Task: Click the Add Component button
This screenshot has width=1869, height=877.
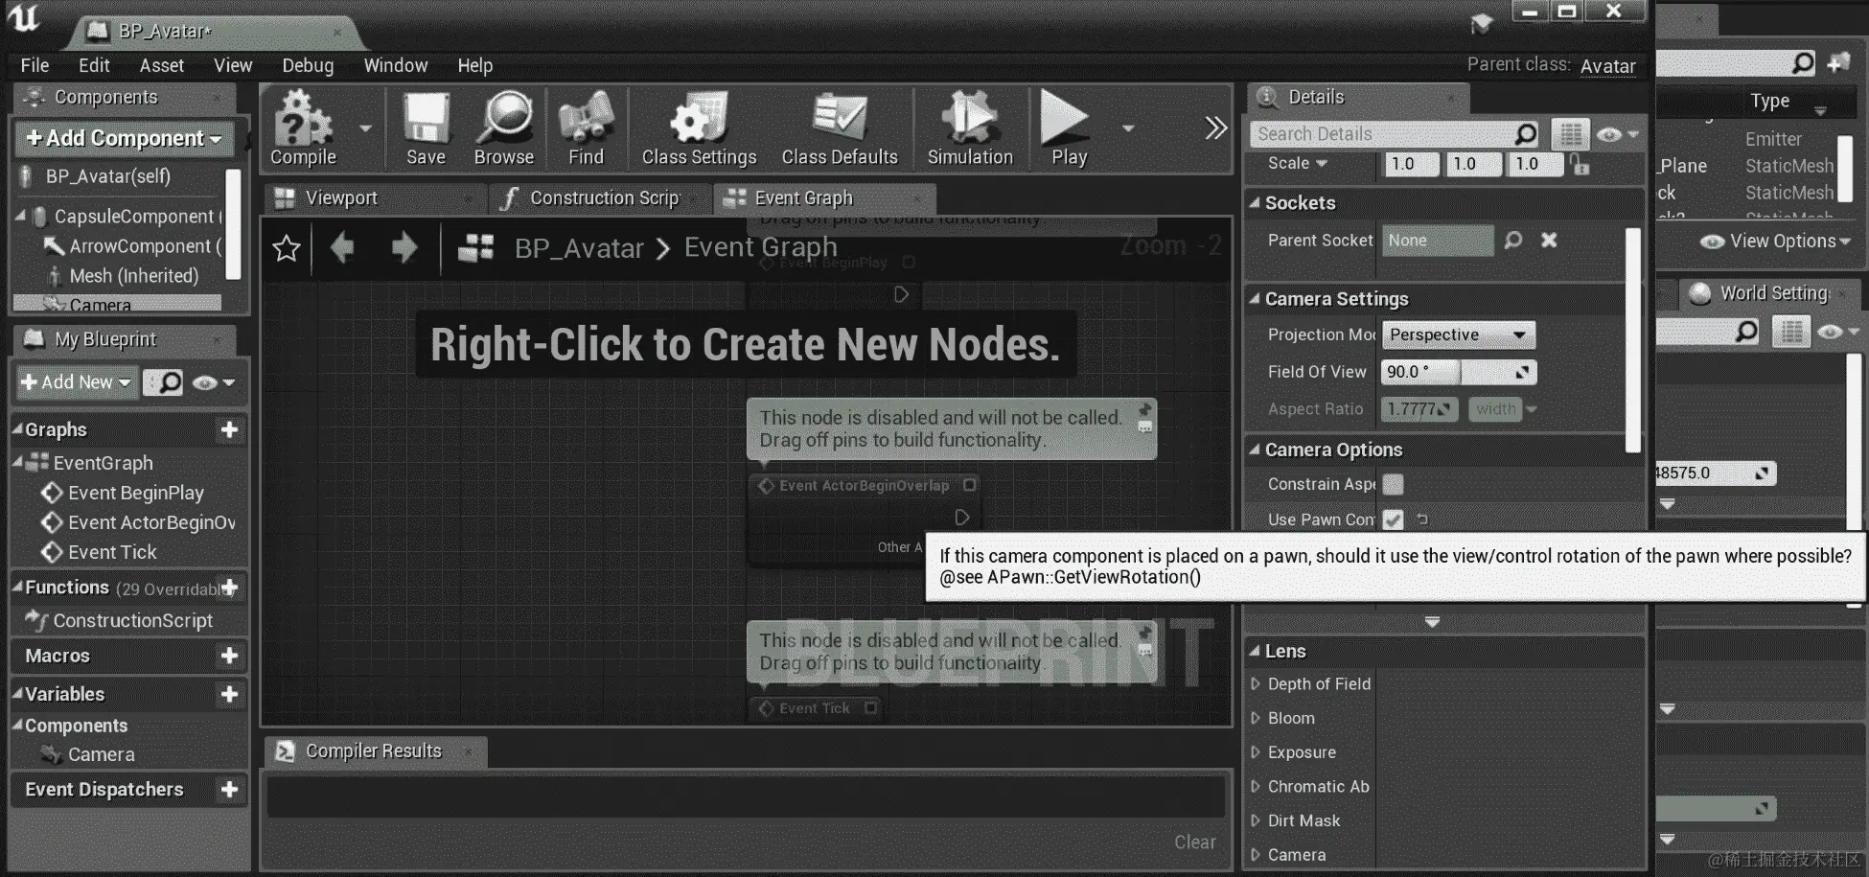Action: tap(125, 138)
